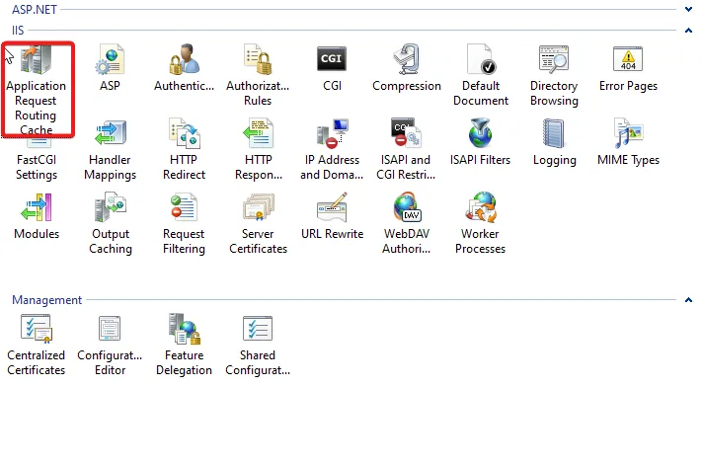
Task: Collapse the IIS group chevron
Action: pyautogui.click(x=688, y=32)
